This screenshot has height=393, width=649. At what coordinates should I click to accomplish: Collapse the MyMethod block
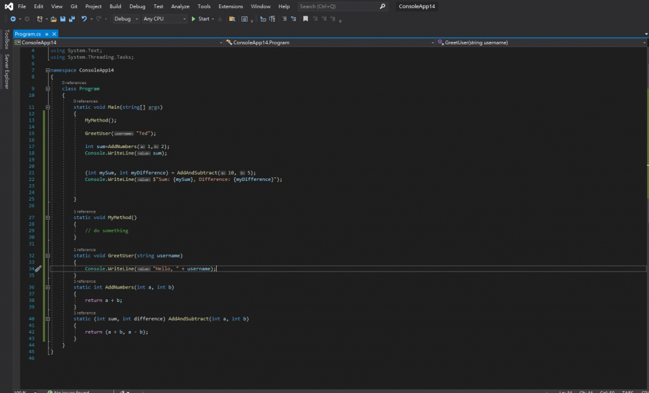click(x=48, y=218)
